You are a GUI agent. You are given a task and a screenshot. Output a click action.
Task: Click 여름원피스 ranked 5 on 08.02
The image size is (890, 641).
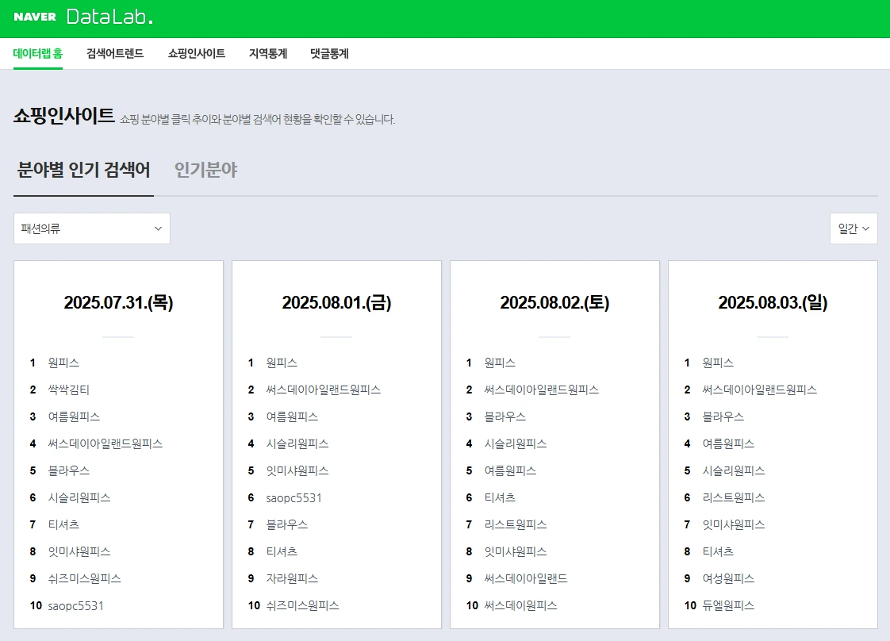(510, 470)
